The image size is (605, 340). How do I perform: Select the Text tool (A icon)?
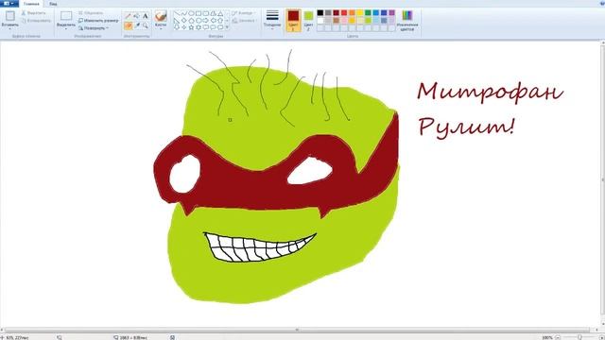coord(145,16)
